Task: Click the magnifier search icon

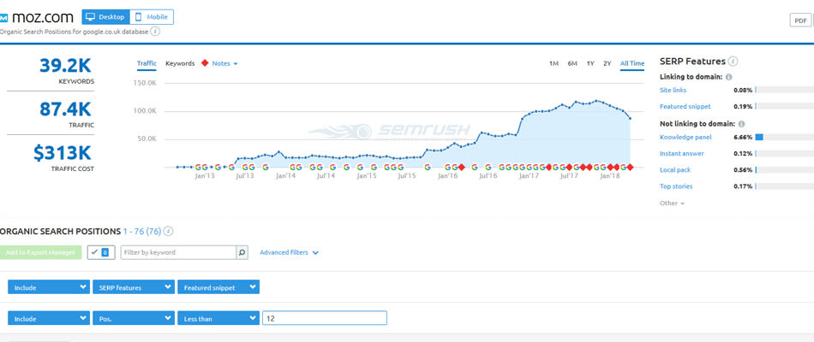Action: [242, 252]
